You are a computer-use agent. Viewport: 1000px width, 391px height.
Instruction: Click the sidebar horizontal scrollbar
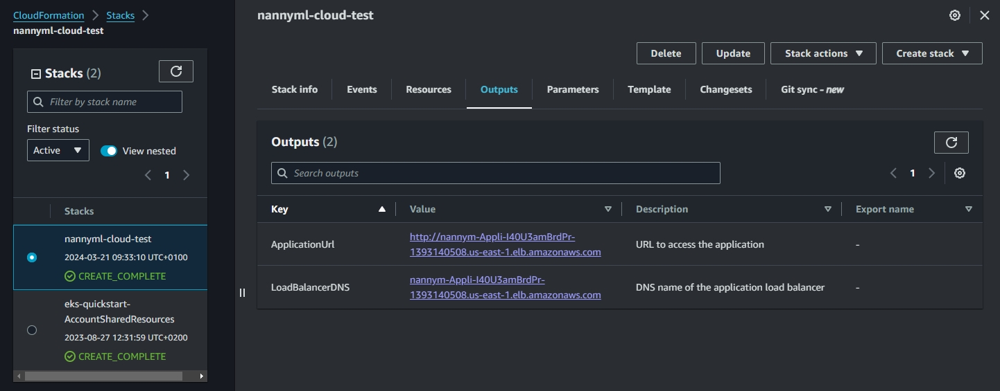tap(104, 376)
